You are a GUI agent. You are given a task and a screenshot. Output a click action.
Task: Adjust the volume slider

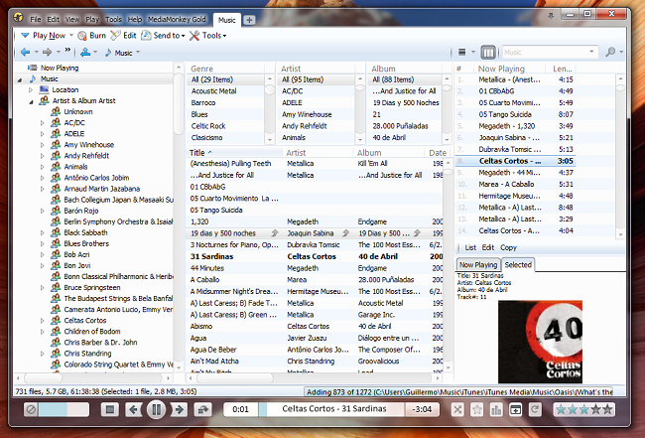64,409
